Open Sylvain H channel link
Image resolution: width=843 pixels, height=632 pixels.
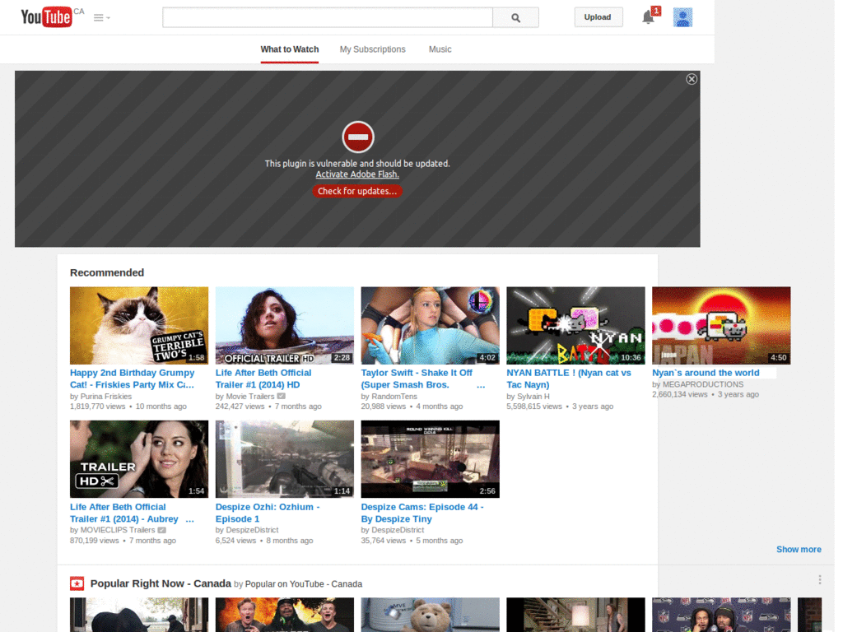pos(533,396)
